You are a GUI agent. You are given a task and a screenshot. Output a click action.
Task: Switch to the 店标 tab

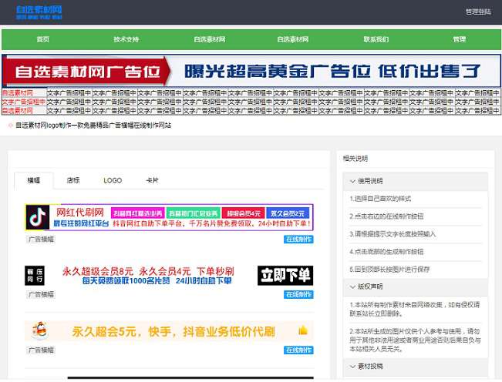(73, 180)
